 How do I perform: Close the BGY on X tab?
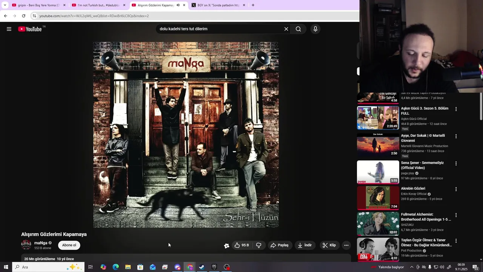tap(244, 5)
